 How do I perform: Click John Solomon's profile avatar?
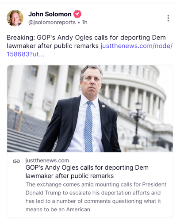[15, 18]
